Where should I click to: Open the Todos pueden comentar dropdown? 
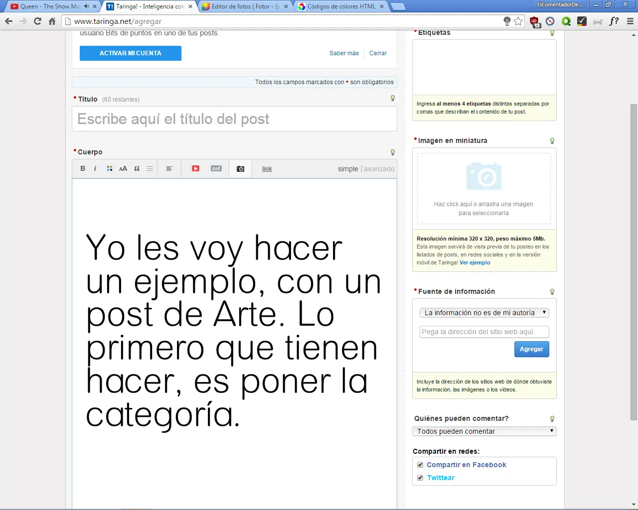pyautogui.click(x=484, y=431)
